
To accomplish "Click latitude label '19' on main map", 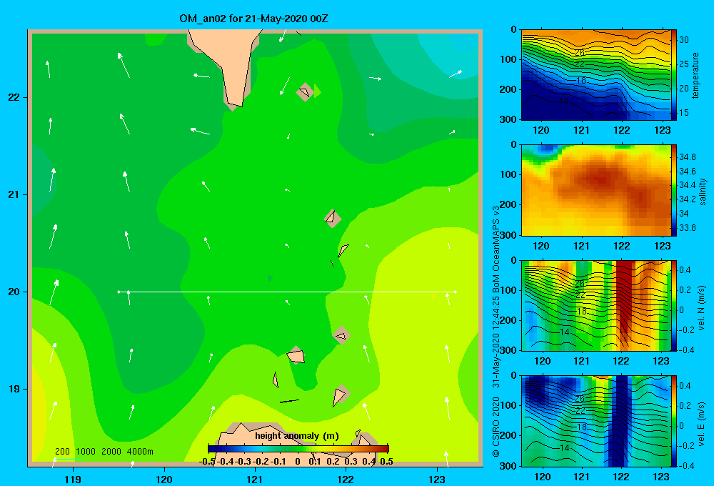I will tap(14, 389).
